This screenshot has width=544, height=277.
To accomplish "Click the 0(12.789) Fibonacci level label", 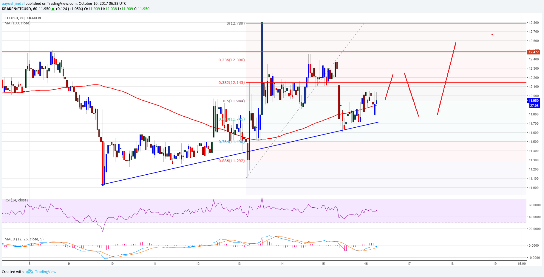I will tap(236, 23).
